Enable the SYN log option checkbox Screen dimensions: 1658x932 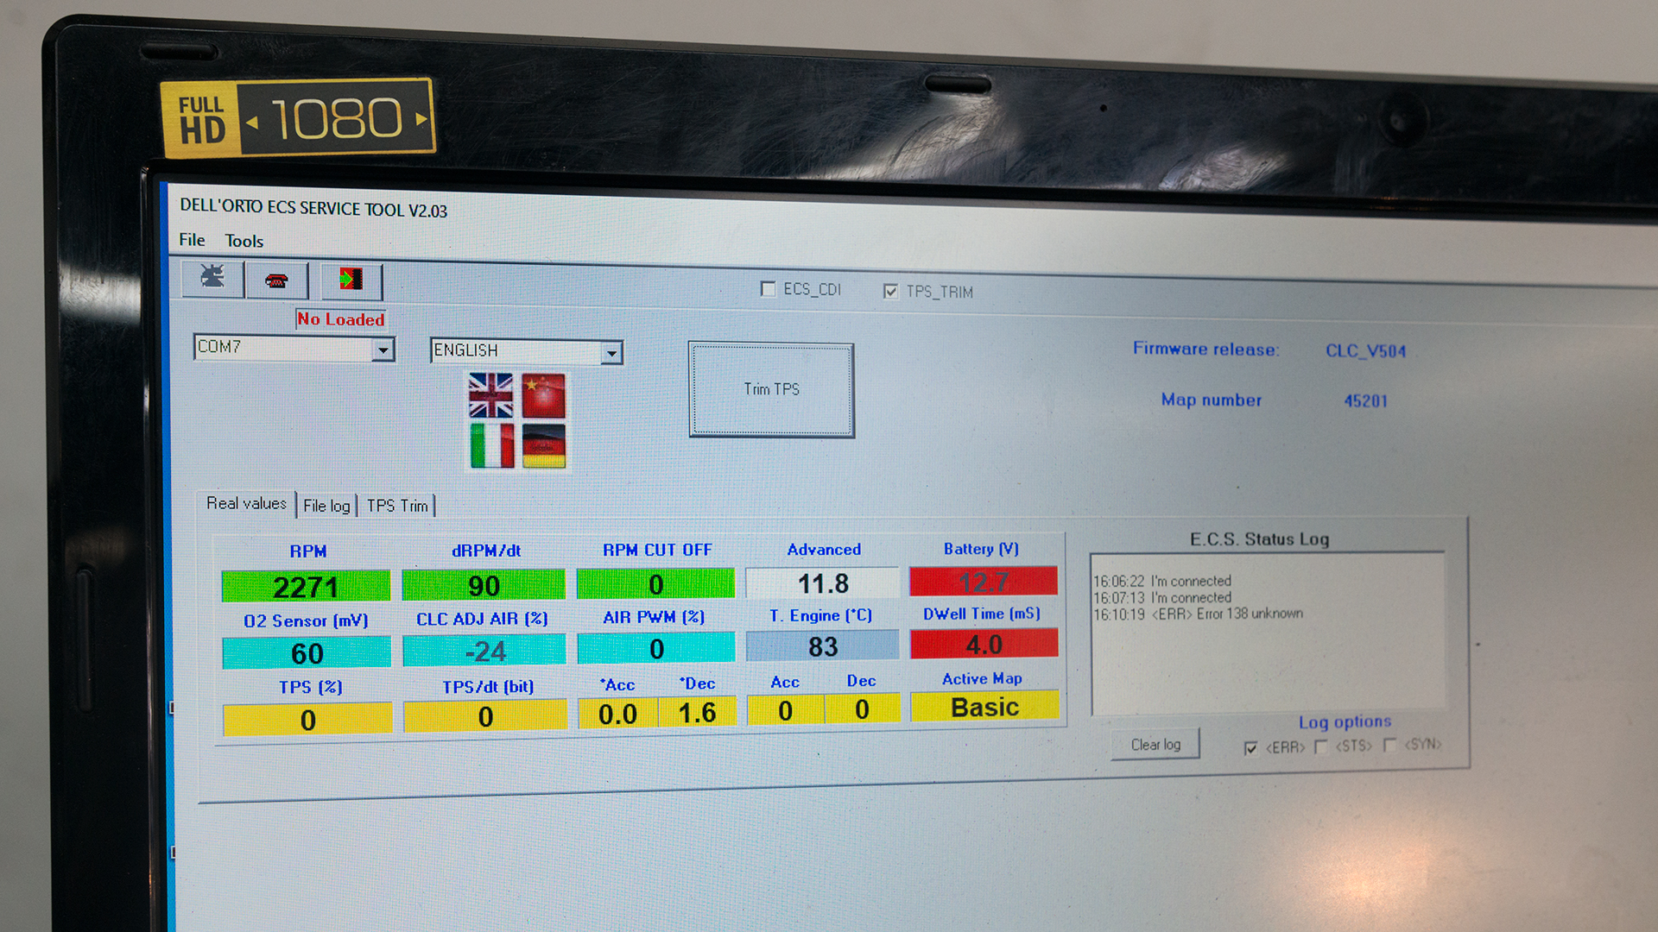click(x=1389, y=745)
